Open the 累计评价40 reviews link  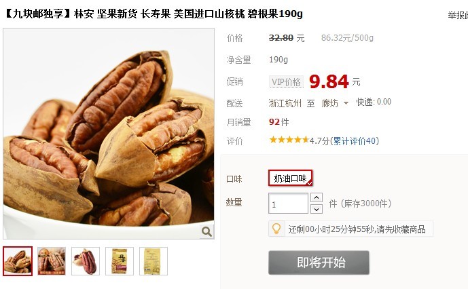coord(355,140)
